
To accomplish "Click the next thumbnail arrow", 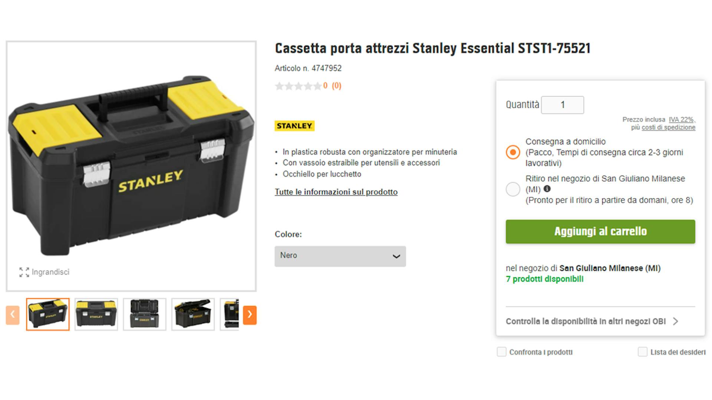I will pyautogui.click(x=250, y=315).
